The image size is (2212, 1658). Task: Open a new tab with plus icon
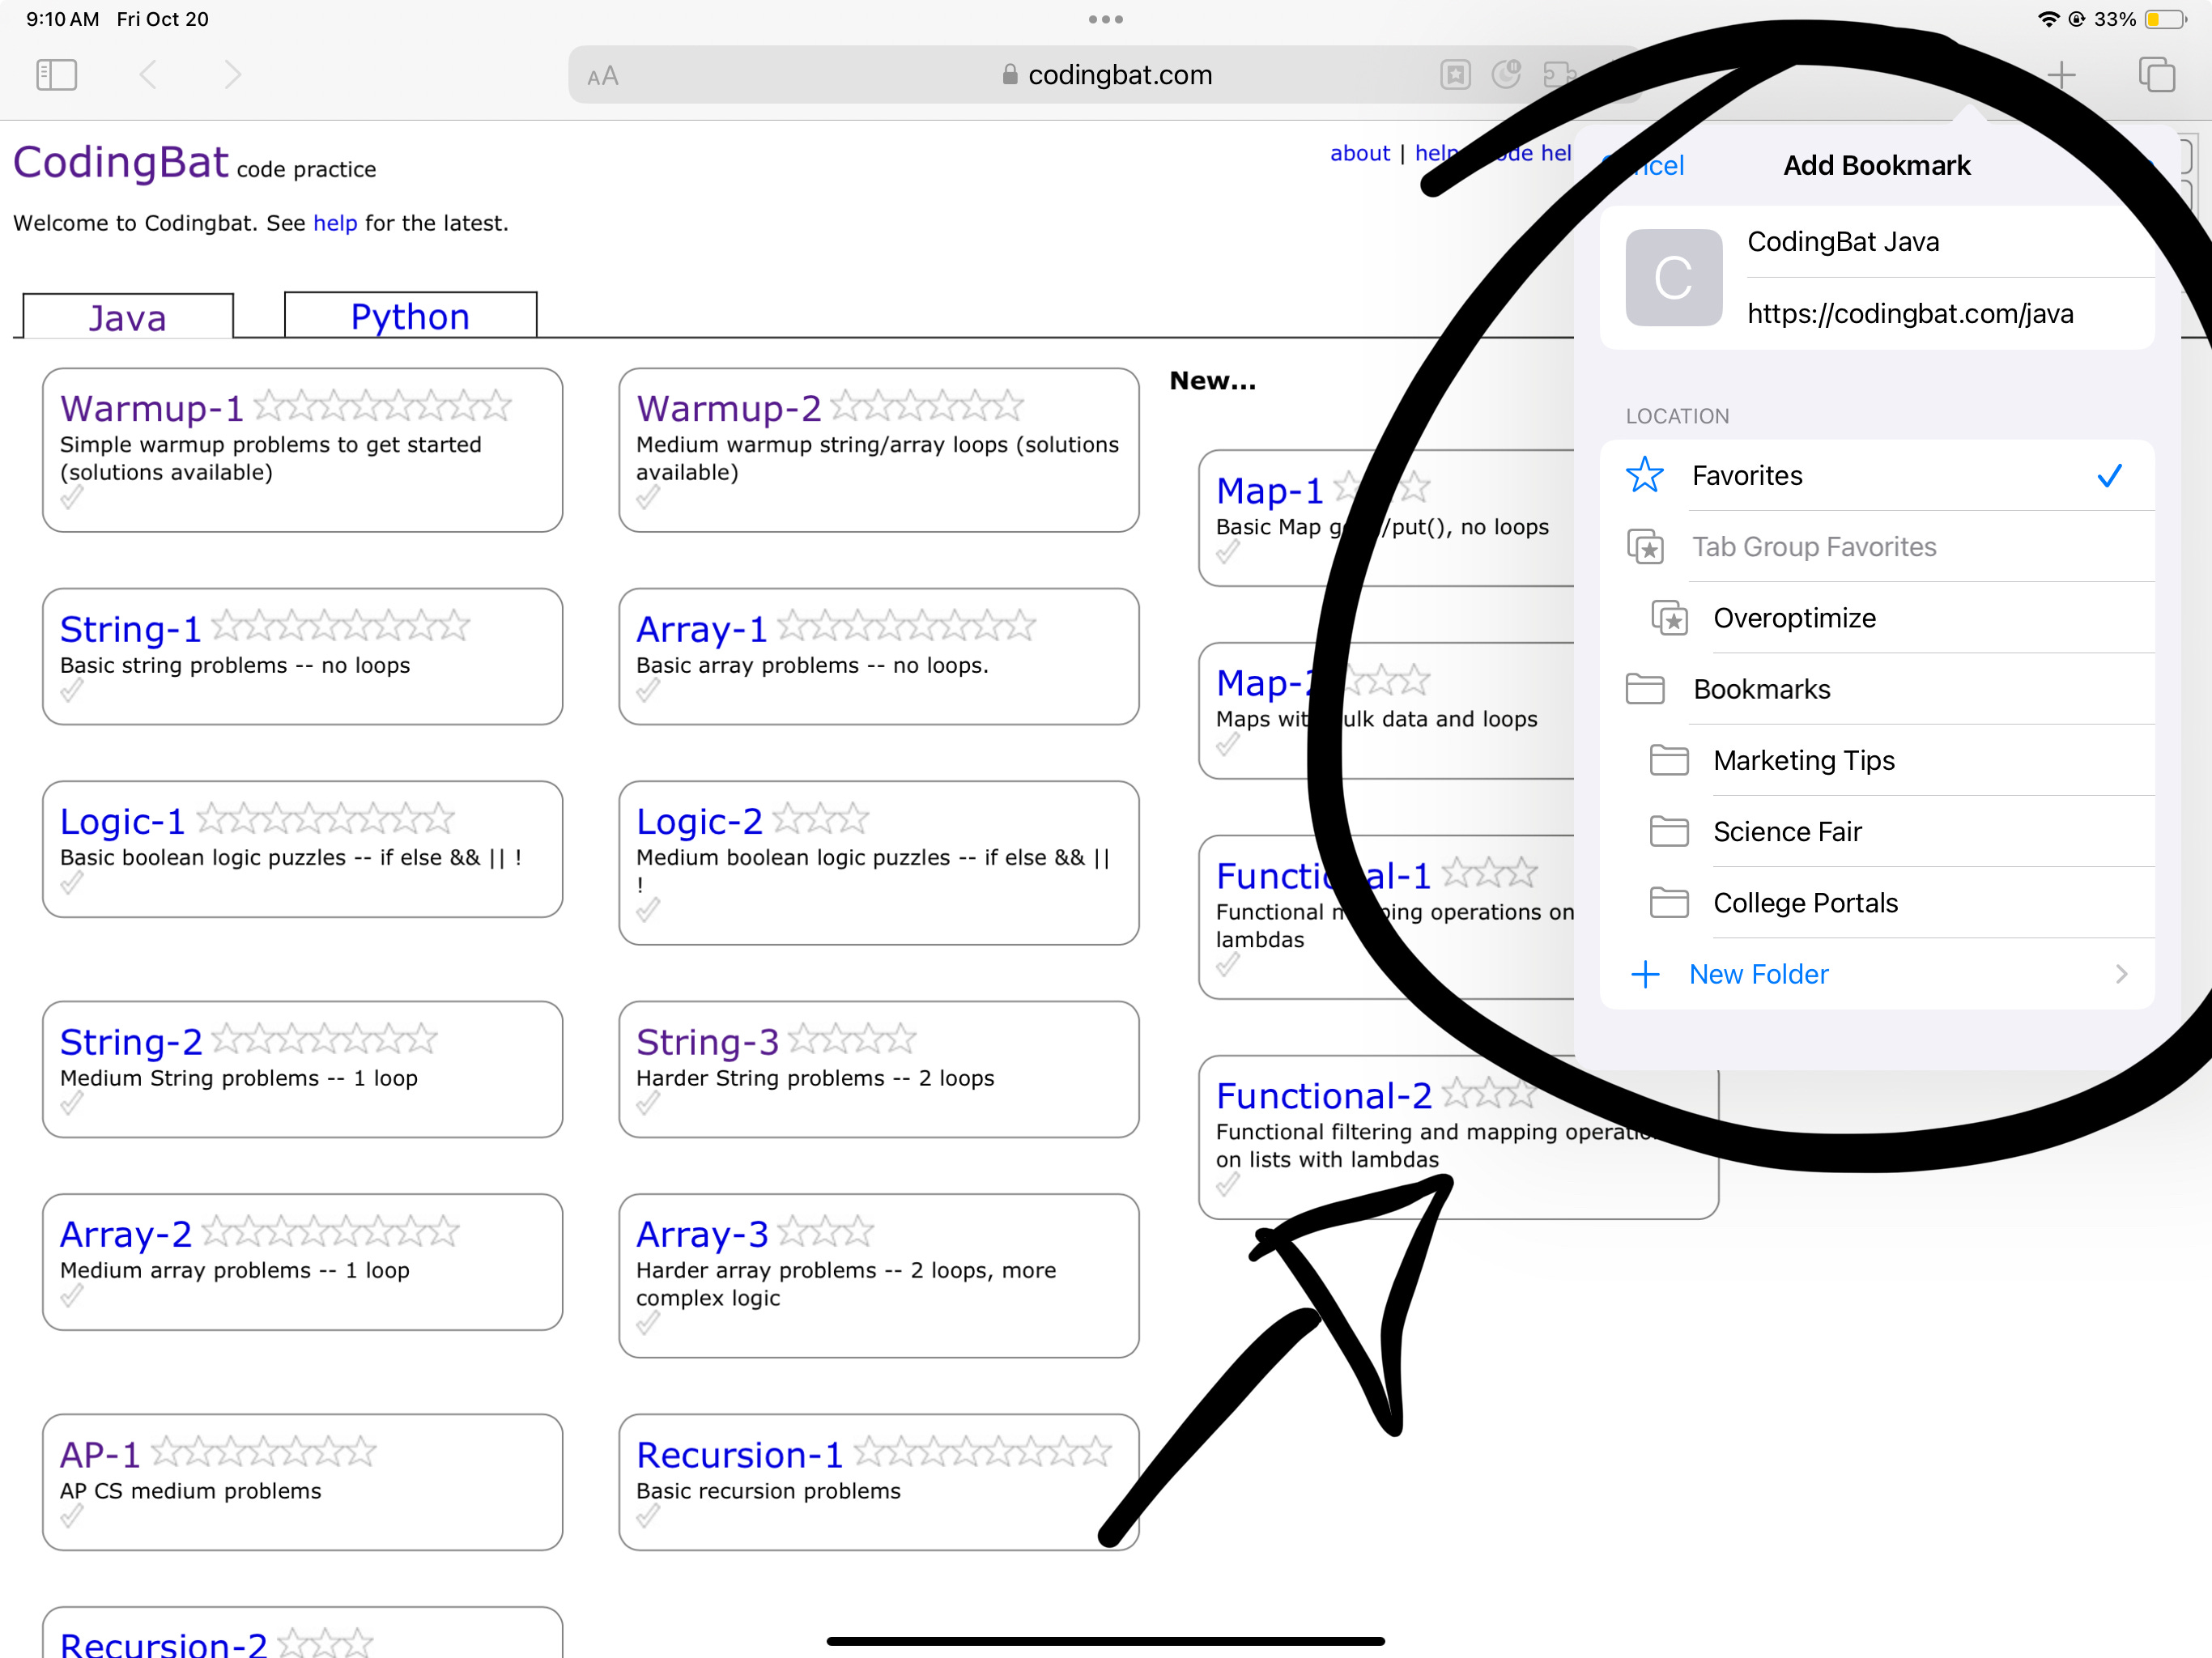pyautogui.click(x=2061, y=75)
